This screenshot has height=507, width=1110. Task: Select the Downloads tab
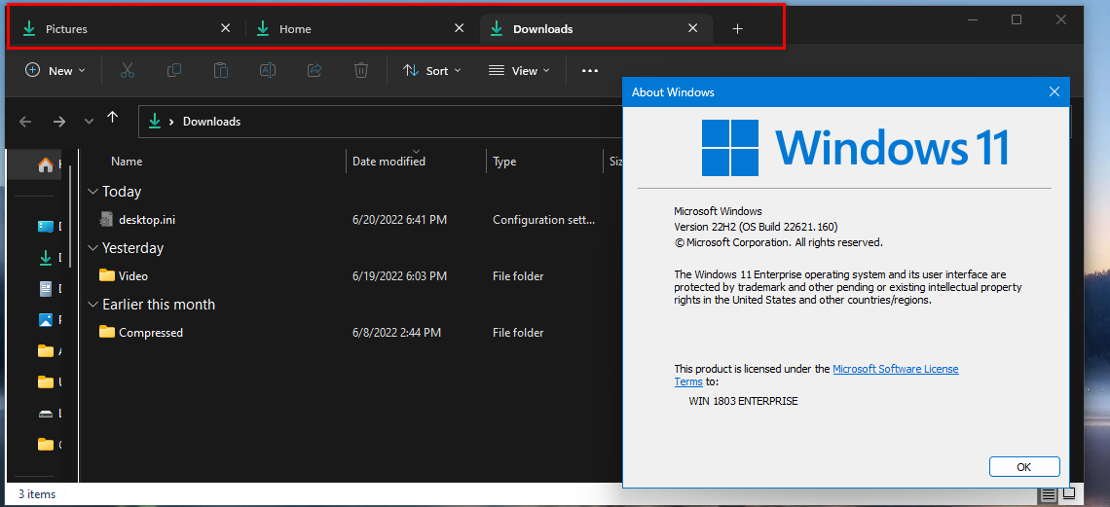coord(597,29)
